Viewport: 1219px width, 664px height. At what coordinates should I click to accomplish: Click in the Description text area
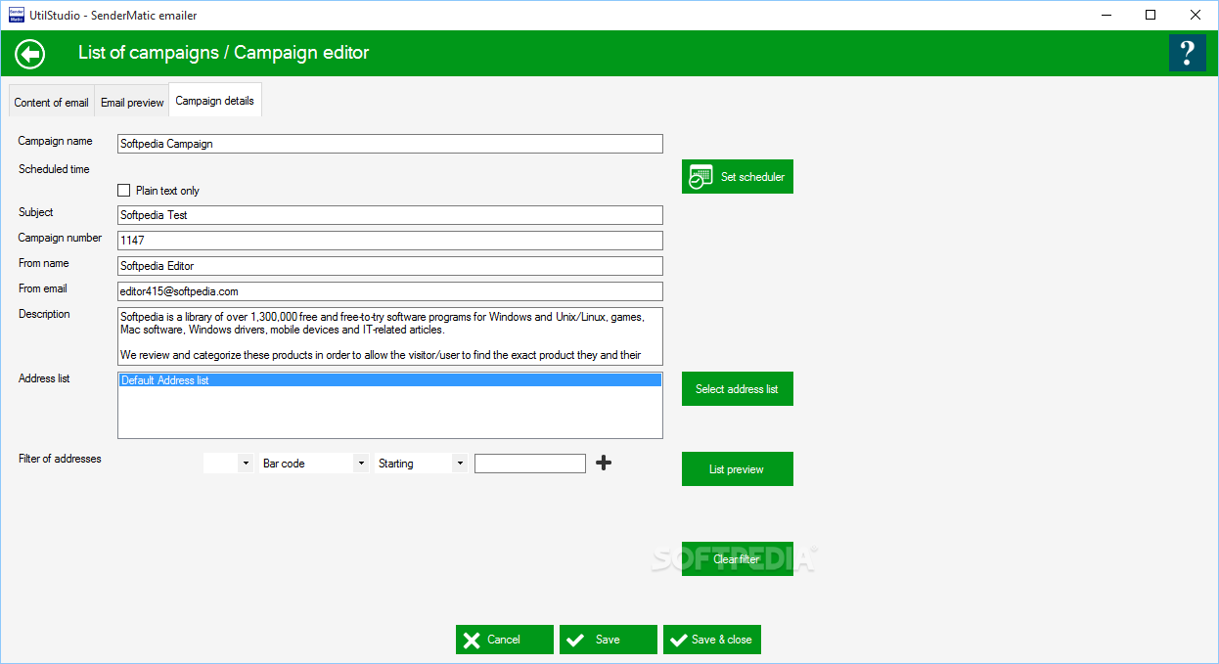(x=390, y=336)
